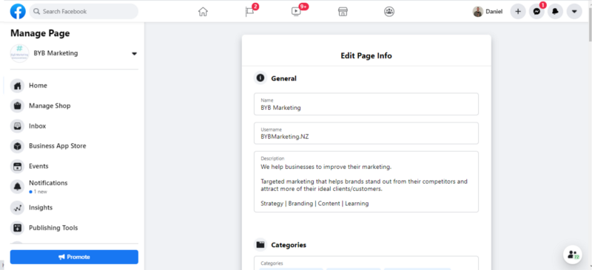Expand the BYB Marketing page switcher
Viewport: 592px width, 270px height.
click(x=134, y=54)
